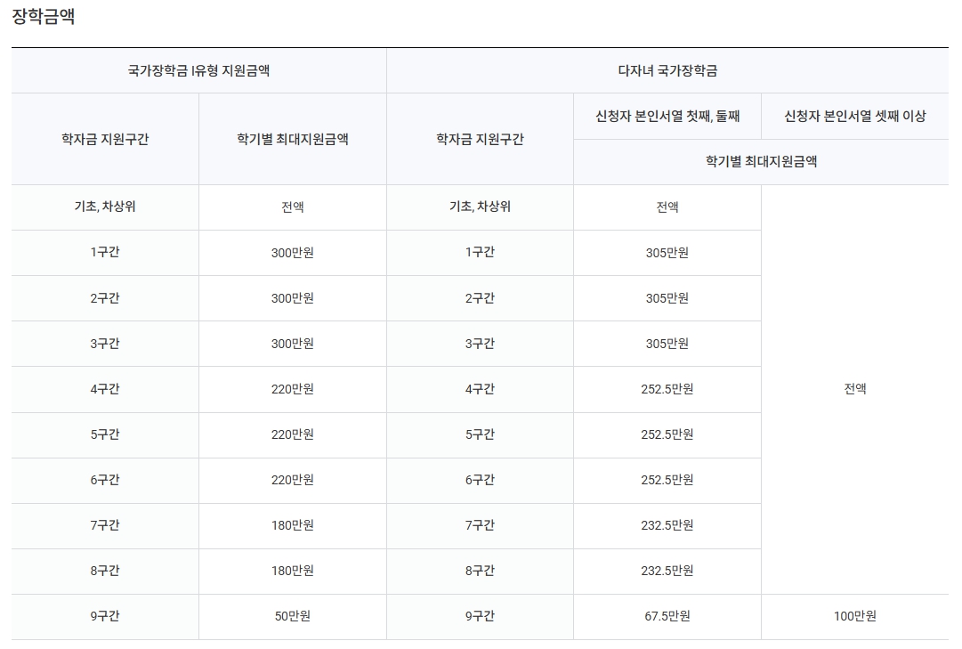The width and height of the screenshot is (962, 649).
Task: Click the 장학금액 heading
Action: [44, 16]
